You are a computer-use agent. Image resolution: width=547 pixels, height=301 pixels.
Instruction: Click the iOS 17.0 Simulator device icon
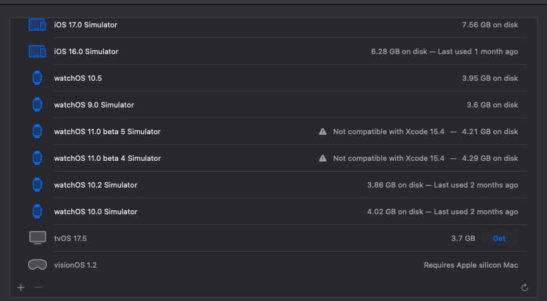click(x=37, y=25)
